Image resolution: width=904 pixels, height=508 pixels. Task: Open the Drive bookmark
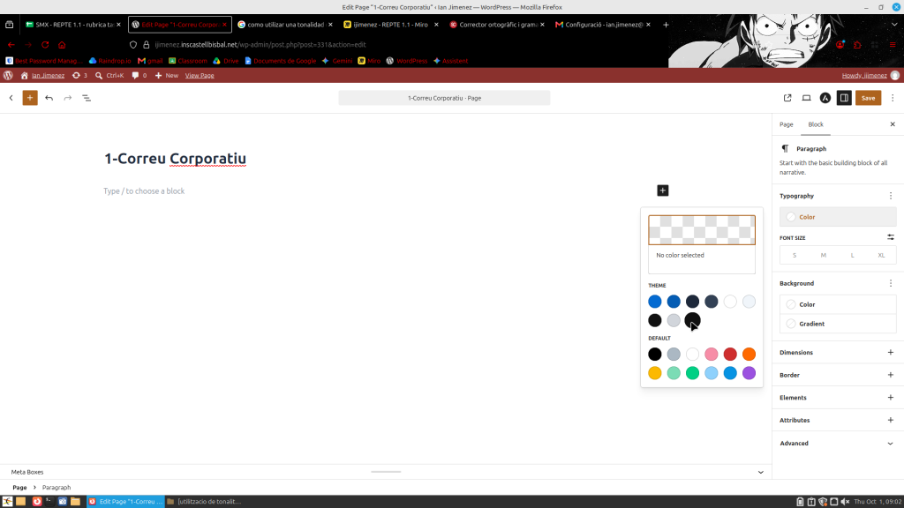tap(225, 61)
